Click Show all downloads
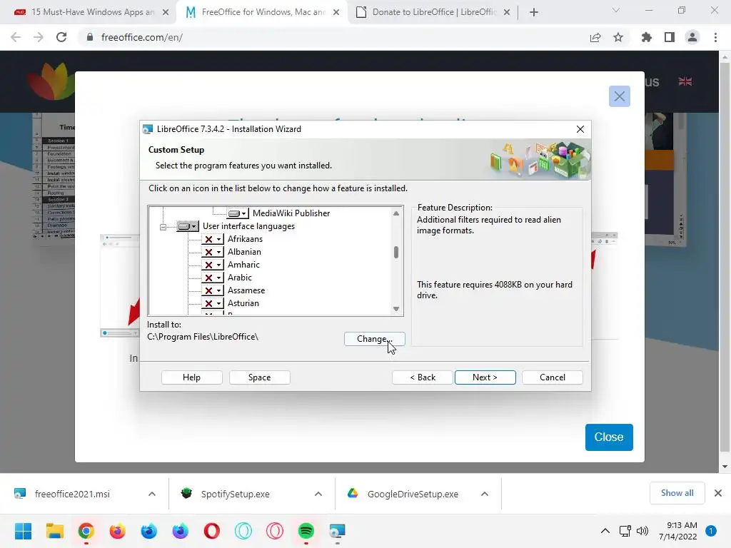The image size is (731, 548). (x=677, y=493)
